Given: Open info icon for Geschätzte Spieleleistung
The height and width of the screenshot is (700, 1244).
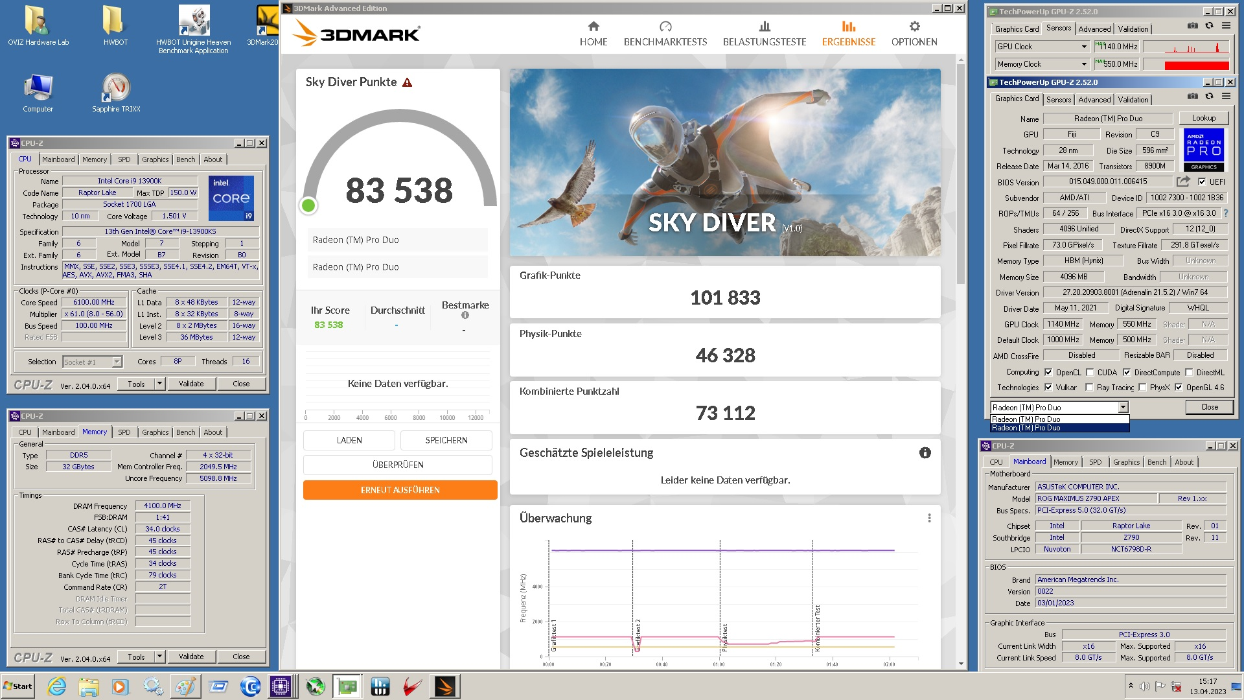Looking at the screenshot, I should pyautogui.click(x=925, y=453).
